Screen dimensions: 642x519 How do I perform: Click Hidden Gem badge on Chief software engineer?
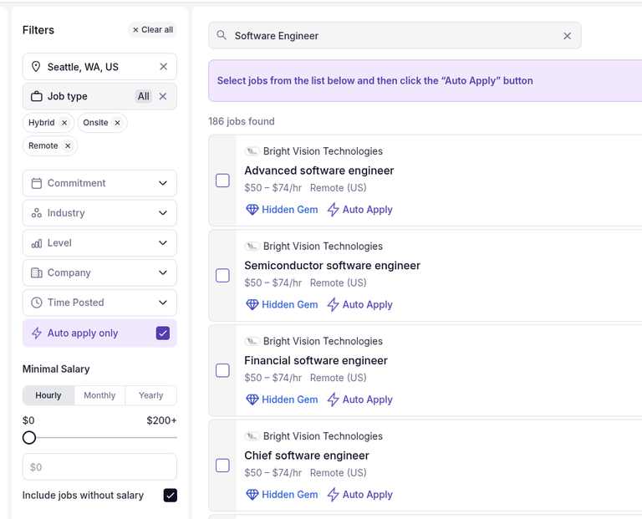click(282, 495)
